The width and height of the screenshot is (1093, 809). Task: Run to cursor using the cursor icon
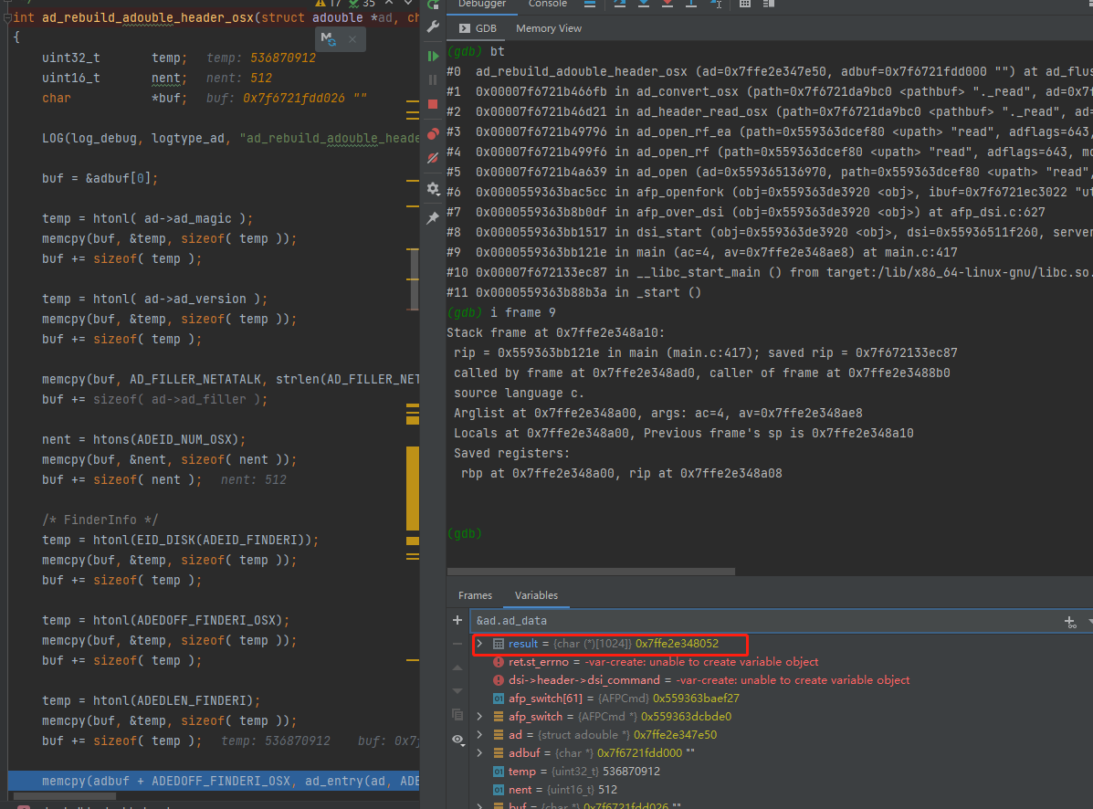click(716, 5)
